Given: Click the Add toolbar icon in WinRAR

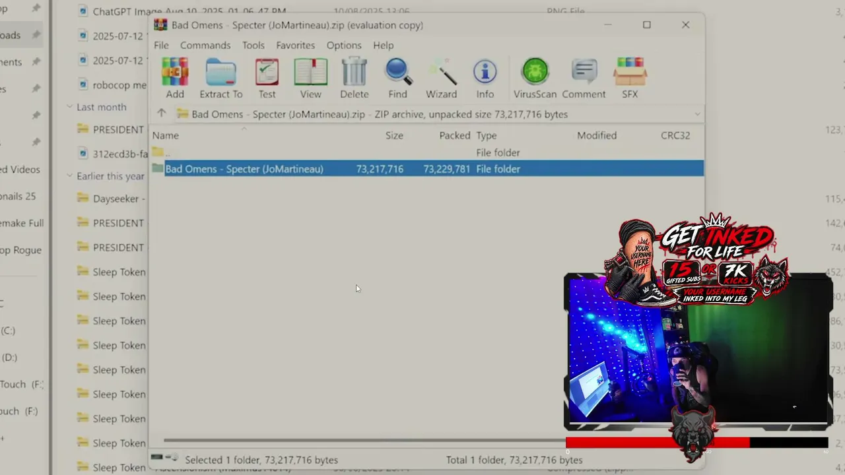Looking at the screenshot, I should (175, 71).
